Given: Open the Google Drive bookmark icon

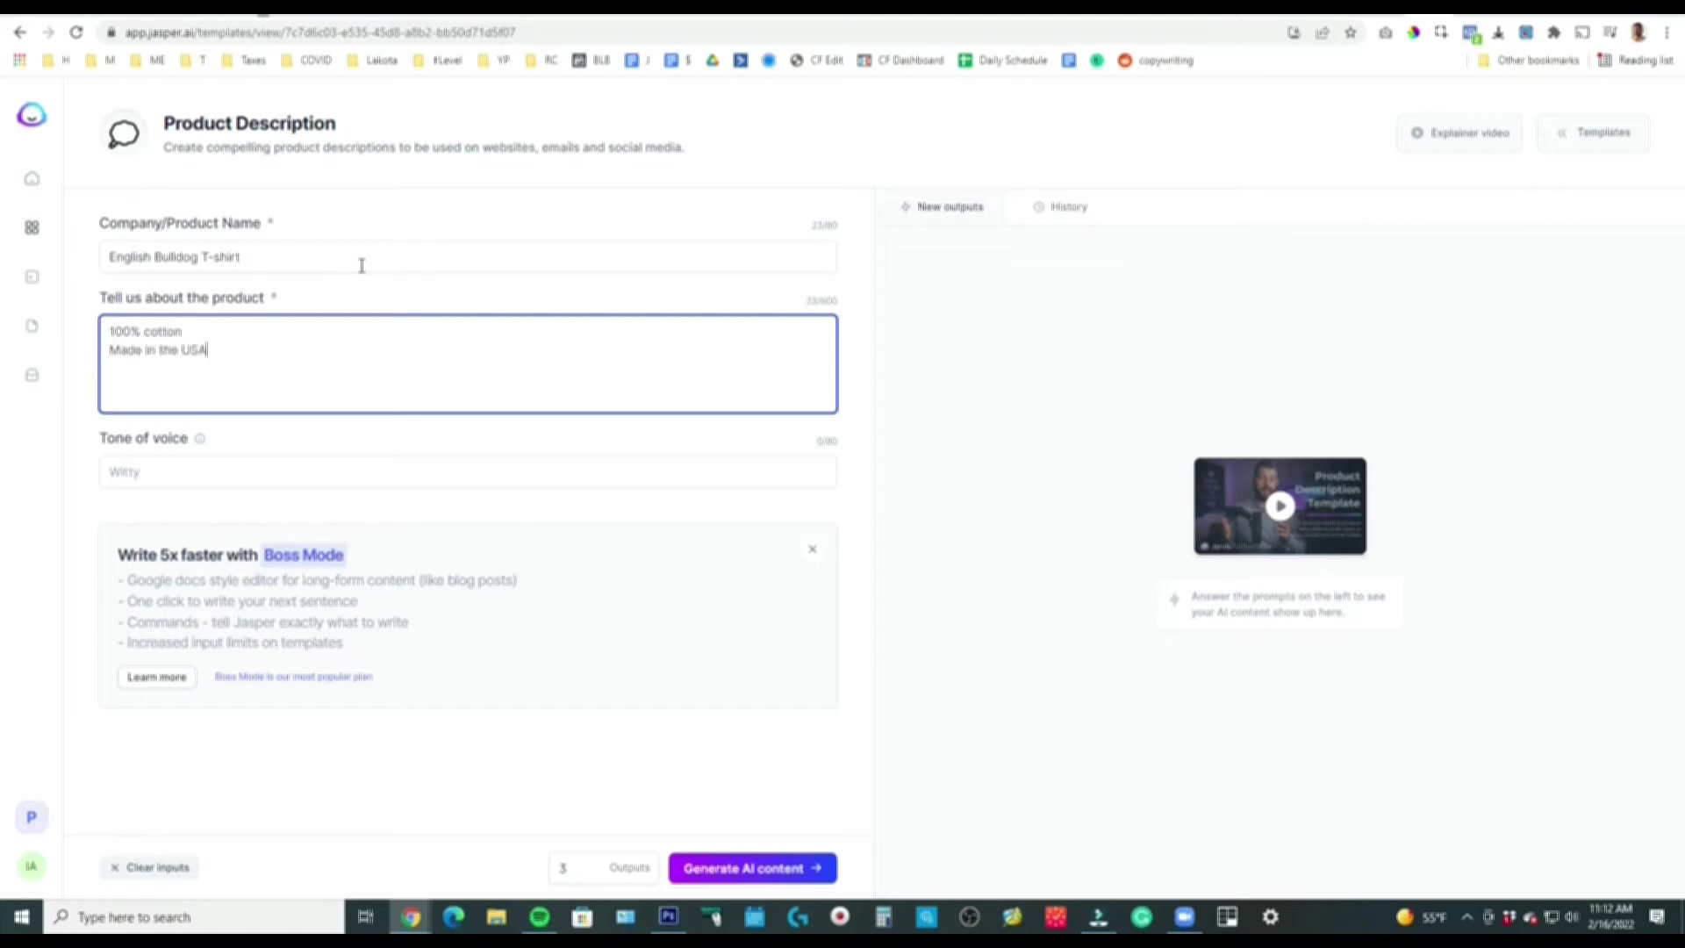Looking at the screenshot, I should click(x=713, y=61).
